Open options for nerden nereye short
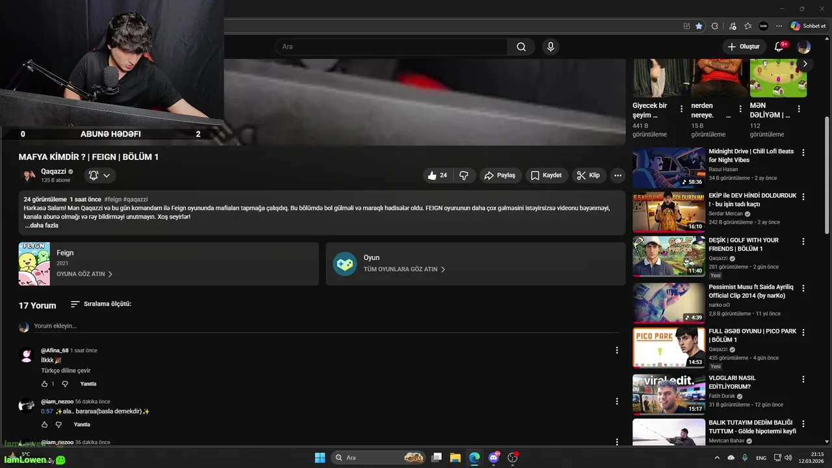The width and height of the screenshot is (832, 468). [740, 109]
